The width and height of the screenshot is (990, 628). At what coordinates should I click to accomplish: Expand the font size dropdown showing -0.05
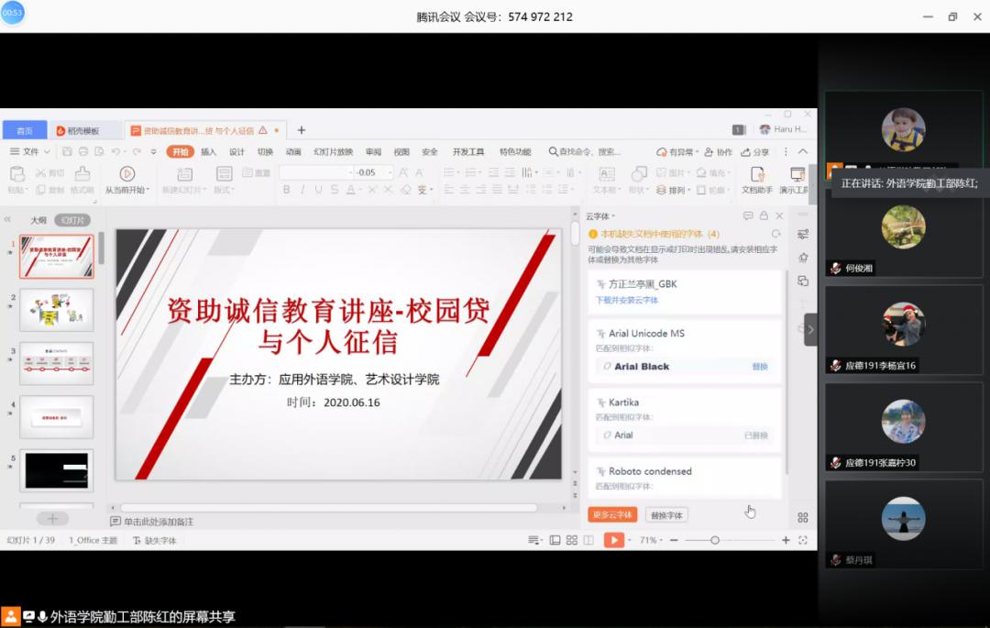coord(390,172)
